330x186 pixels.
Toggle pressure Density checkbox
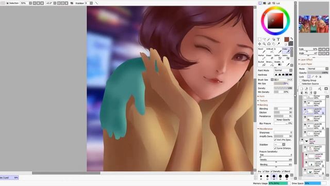pos(272,172)
